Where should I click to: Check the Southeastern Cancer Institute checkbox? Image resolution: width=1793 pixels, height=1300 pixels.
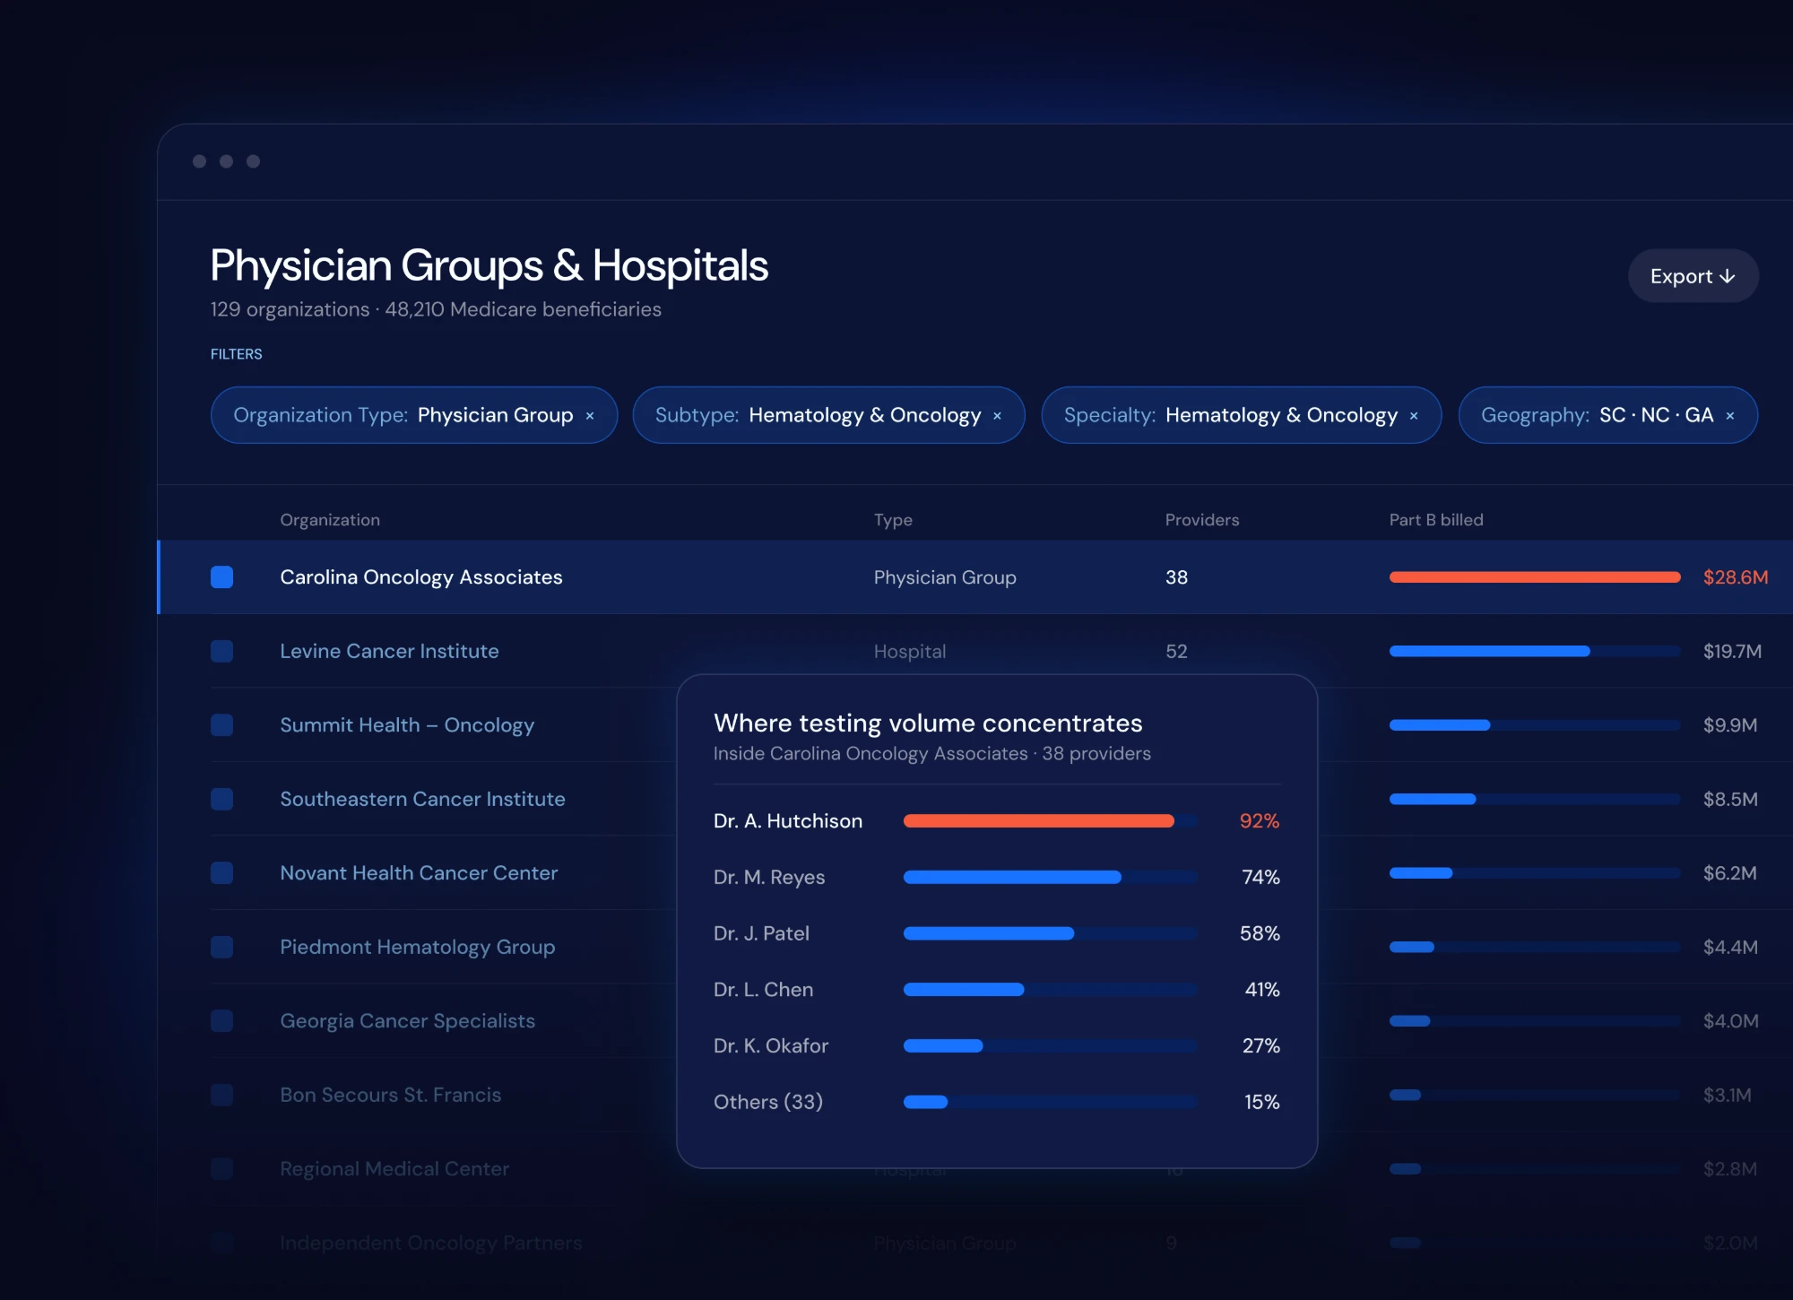click(x=221, y=800)
